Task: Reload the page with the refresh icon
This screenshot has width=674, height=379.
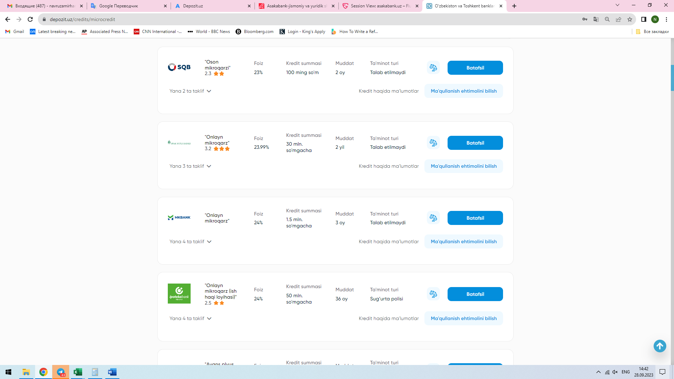Action: [x=30, y=19]
